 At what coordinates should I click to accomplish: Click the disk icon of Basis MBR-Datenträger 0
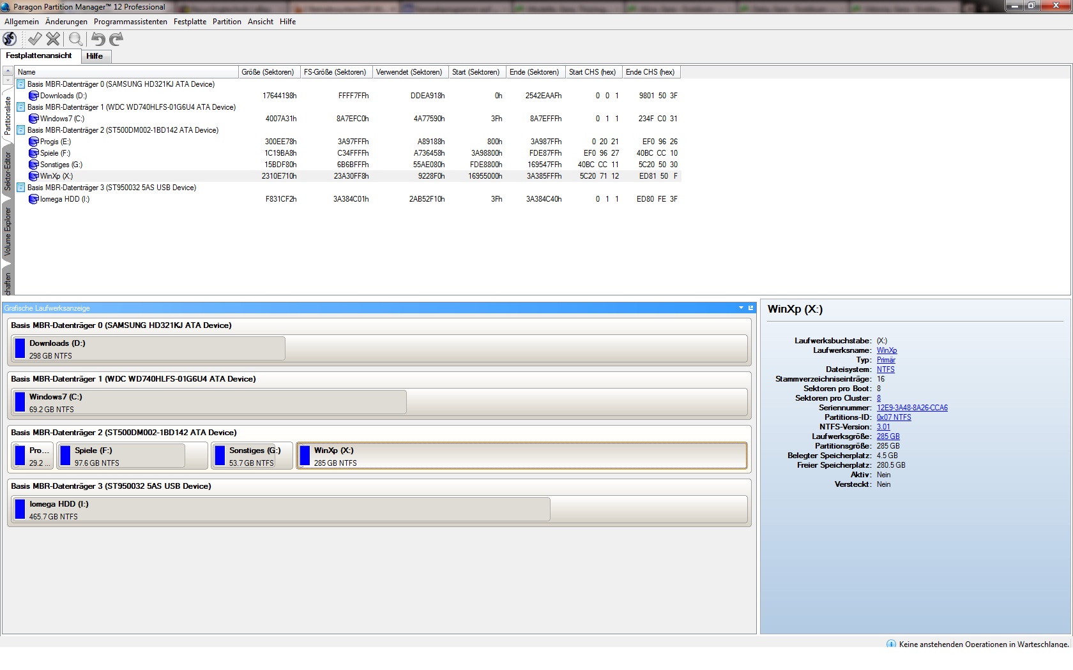[x=21, y=84]
